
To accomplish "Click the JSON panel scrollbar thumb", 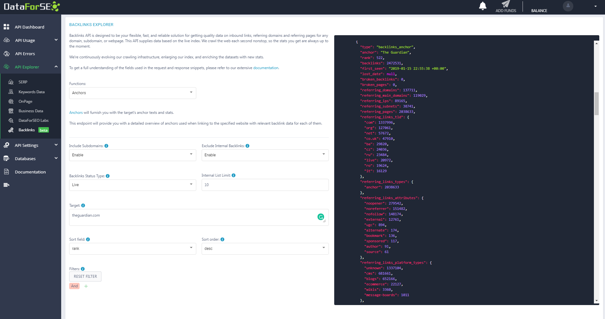I will pyautogui.click(x=596, y=104).
